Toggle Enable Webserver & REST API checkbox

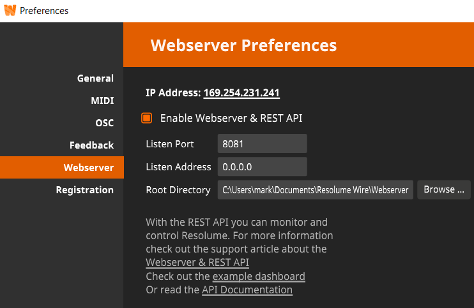point(147,118)
